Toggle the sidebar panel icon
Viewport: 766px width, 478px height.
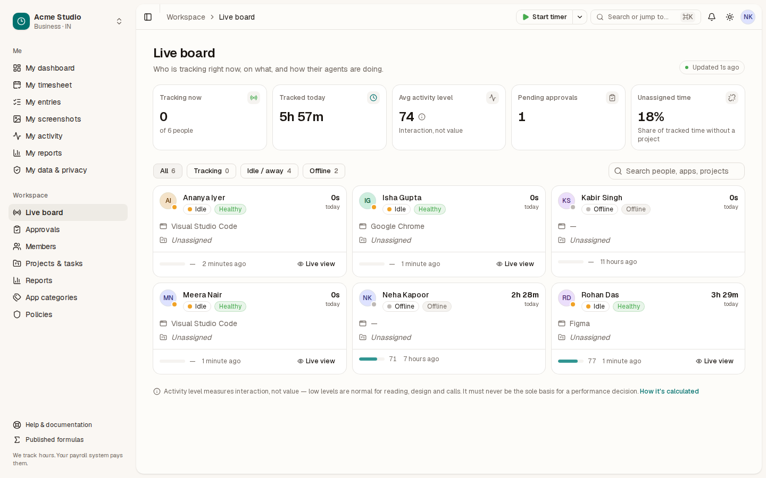point(148,17)
